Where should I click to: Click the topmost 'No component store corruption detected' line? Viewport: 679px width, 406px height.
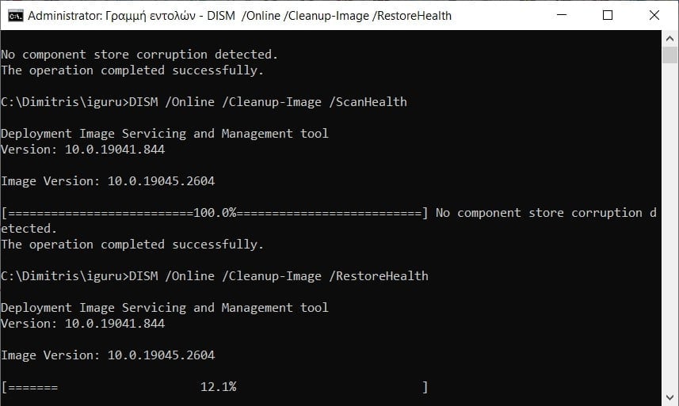(139, 55)
